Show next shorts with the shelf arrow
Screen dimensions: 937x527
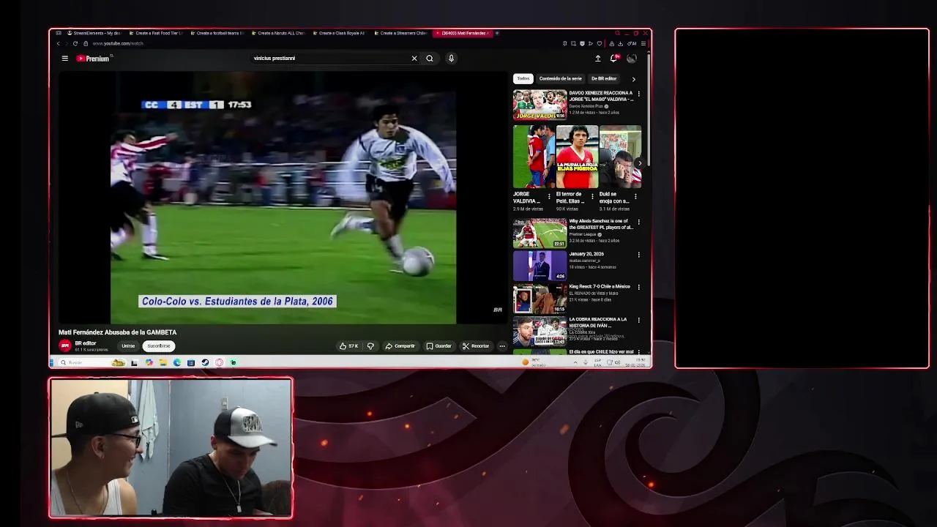click(638, 163)
